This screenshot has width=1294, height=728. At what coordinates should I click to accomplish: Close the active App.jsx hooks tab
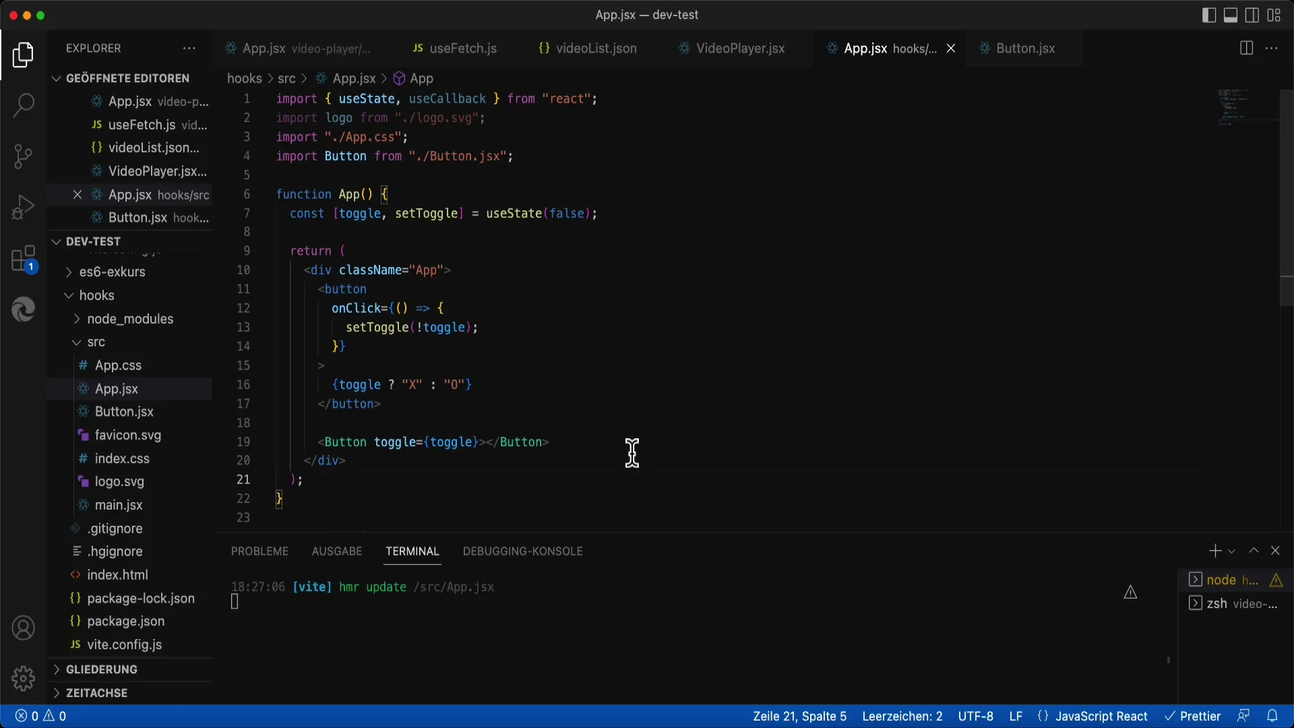pos(951,49)
